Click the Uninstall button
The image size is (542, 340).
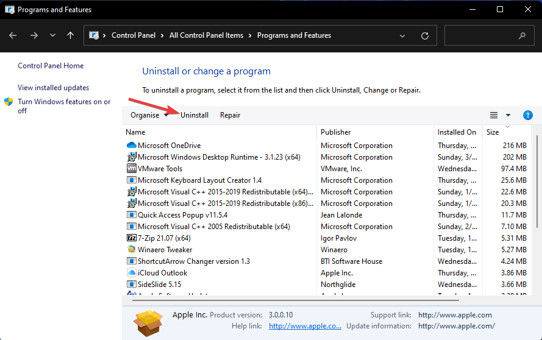click(194, 115)
